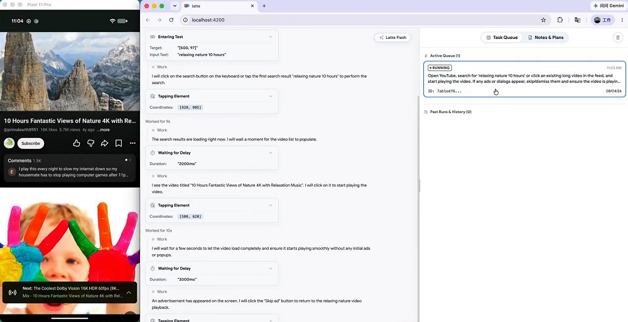
Task: Open the translate page icon
Action: (578, 20)
